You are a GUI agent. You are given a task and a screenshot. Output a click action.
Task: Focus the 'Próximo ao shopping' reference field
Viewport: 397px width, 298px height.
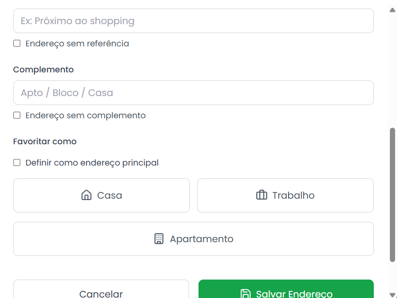pos(193,21)
